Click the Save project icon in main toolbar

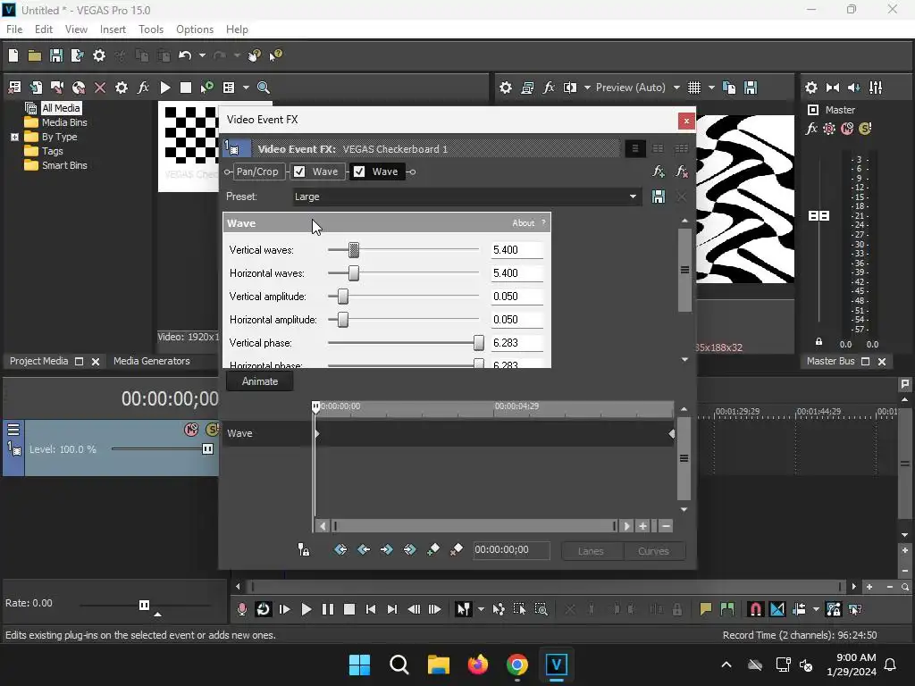point(56,55)
